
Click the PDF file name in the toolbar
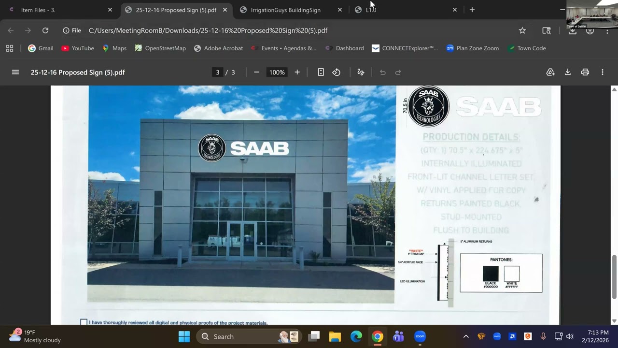click(x=78, y=72)
